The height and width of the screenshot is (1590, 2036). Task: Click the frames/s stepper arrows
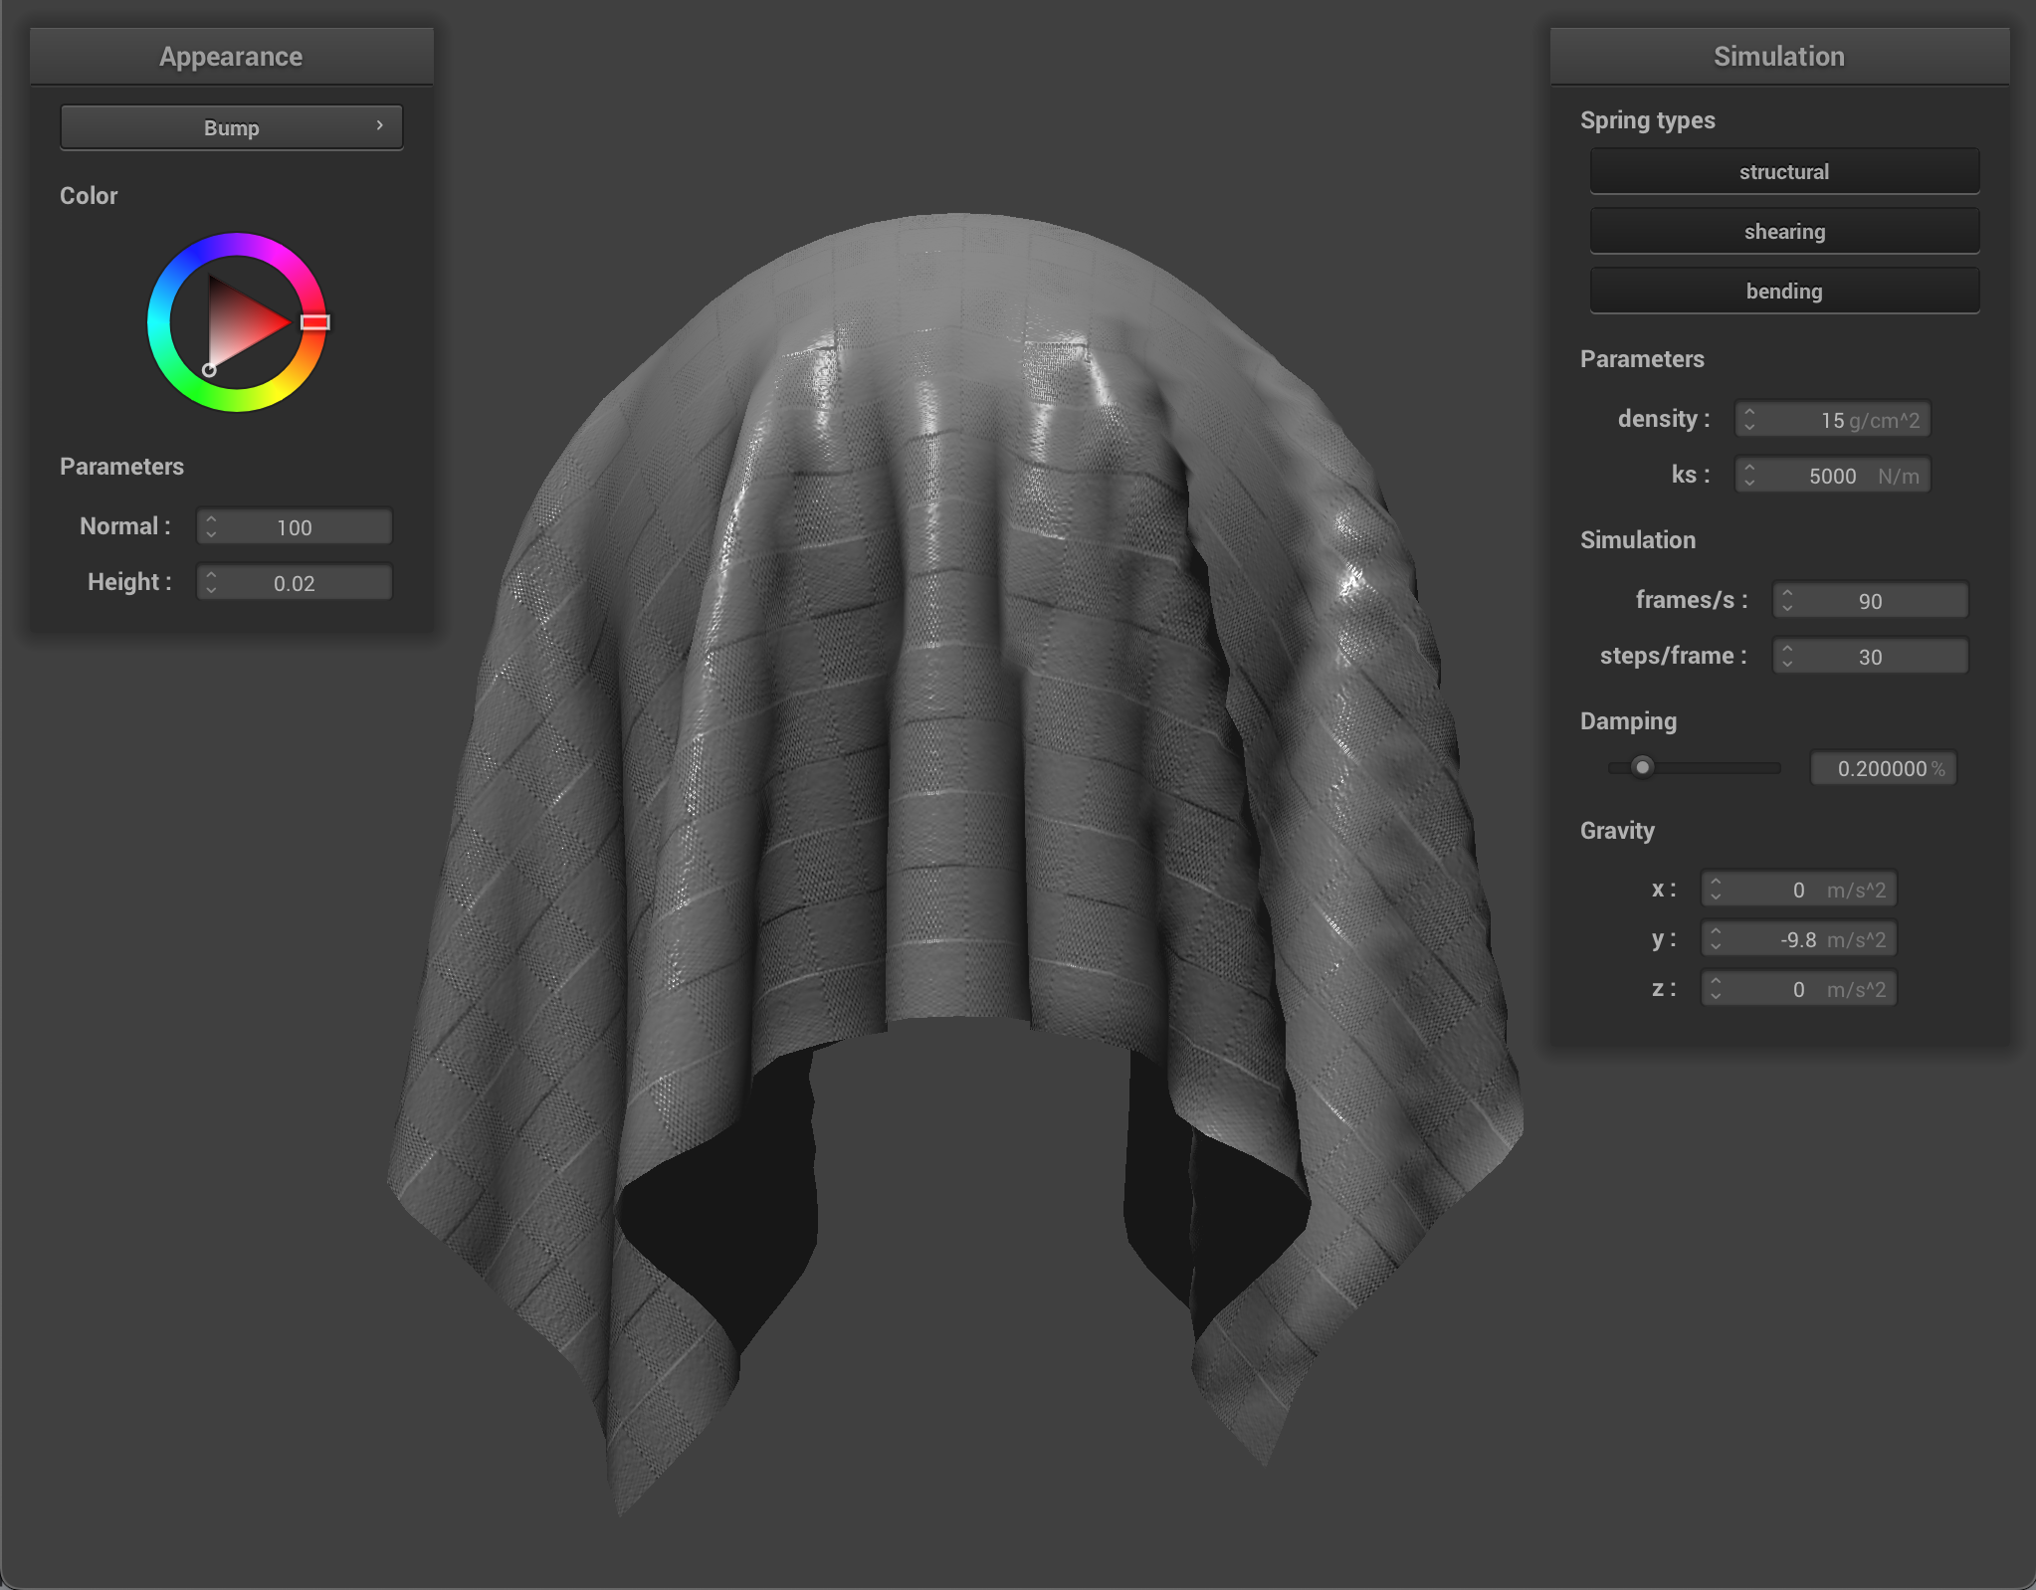click(x=1787, y=600)
